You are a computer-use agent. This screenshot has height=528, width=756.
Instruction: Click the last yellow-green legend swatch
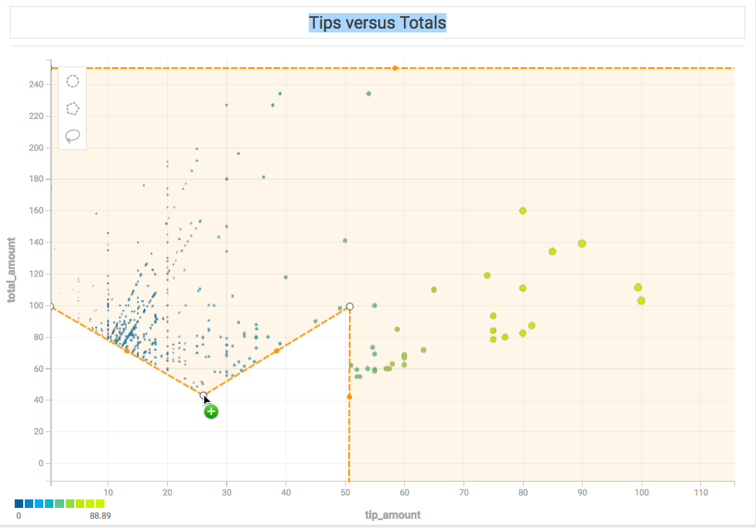(100, 504)
